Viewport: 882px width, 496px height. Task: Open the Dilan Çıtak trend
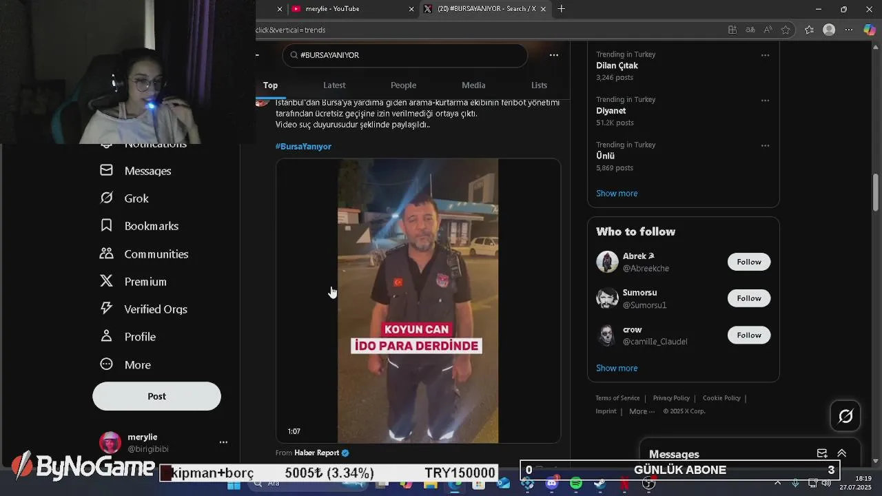617,65
